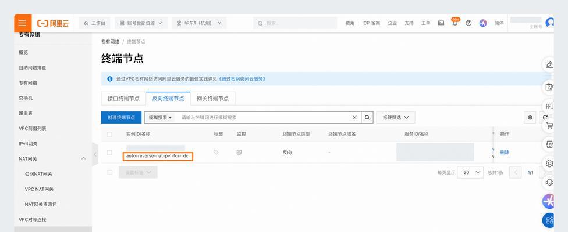Open the 华东1（杭州） region selector

pyautogui.click(x=199, y=23)
